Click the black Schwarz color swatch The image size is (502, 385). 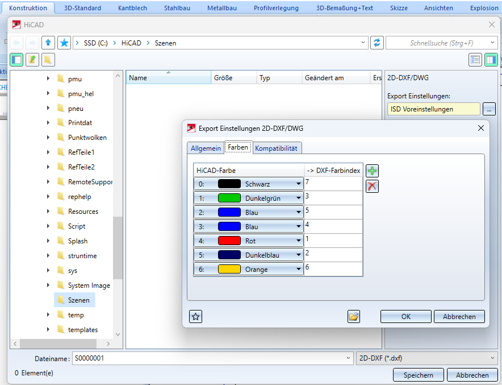tap(229, 184)
